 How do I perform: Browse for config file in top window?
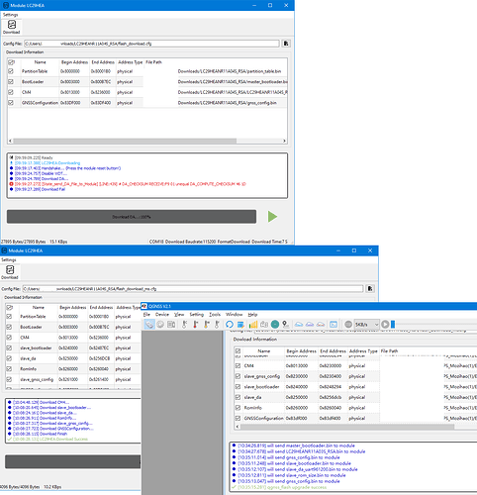coord(286,44)
